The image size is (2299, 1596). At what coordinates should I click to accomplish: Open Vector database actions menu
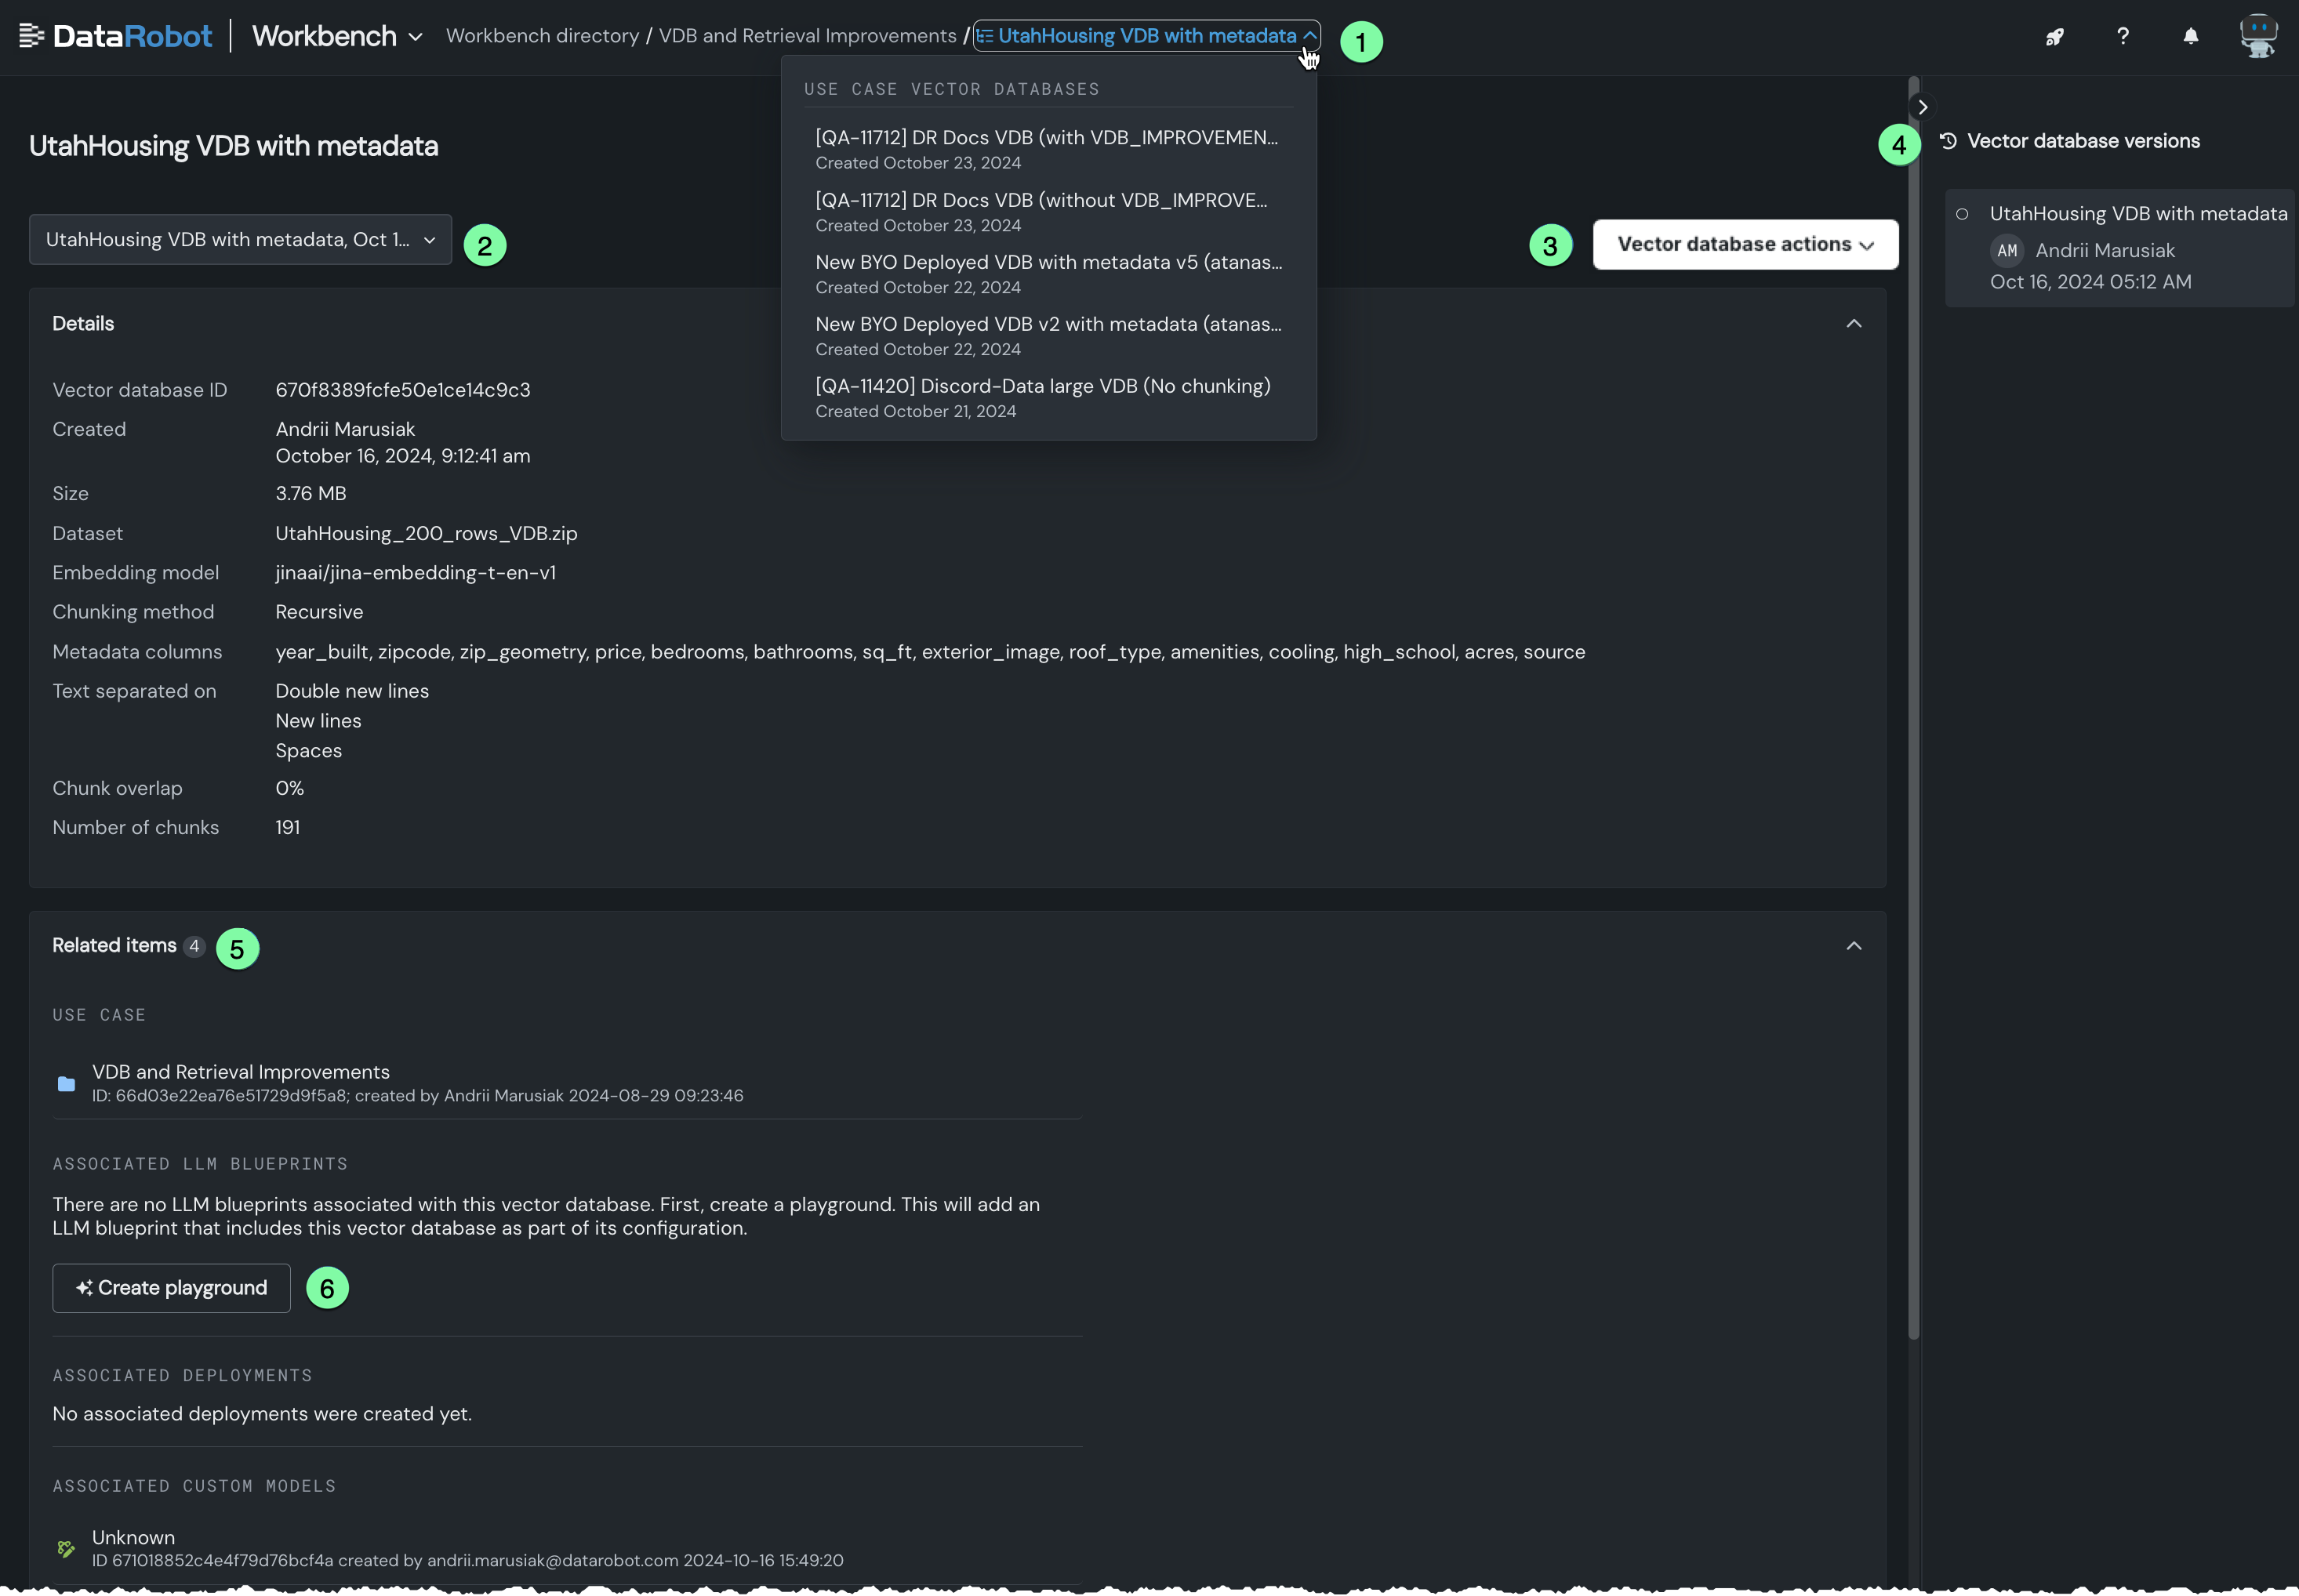[1744, 244]
